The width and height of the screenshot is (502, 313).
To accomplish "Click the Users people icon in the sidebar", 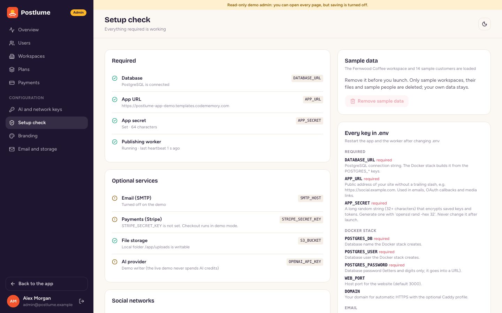I will (12, 43).
